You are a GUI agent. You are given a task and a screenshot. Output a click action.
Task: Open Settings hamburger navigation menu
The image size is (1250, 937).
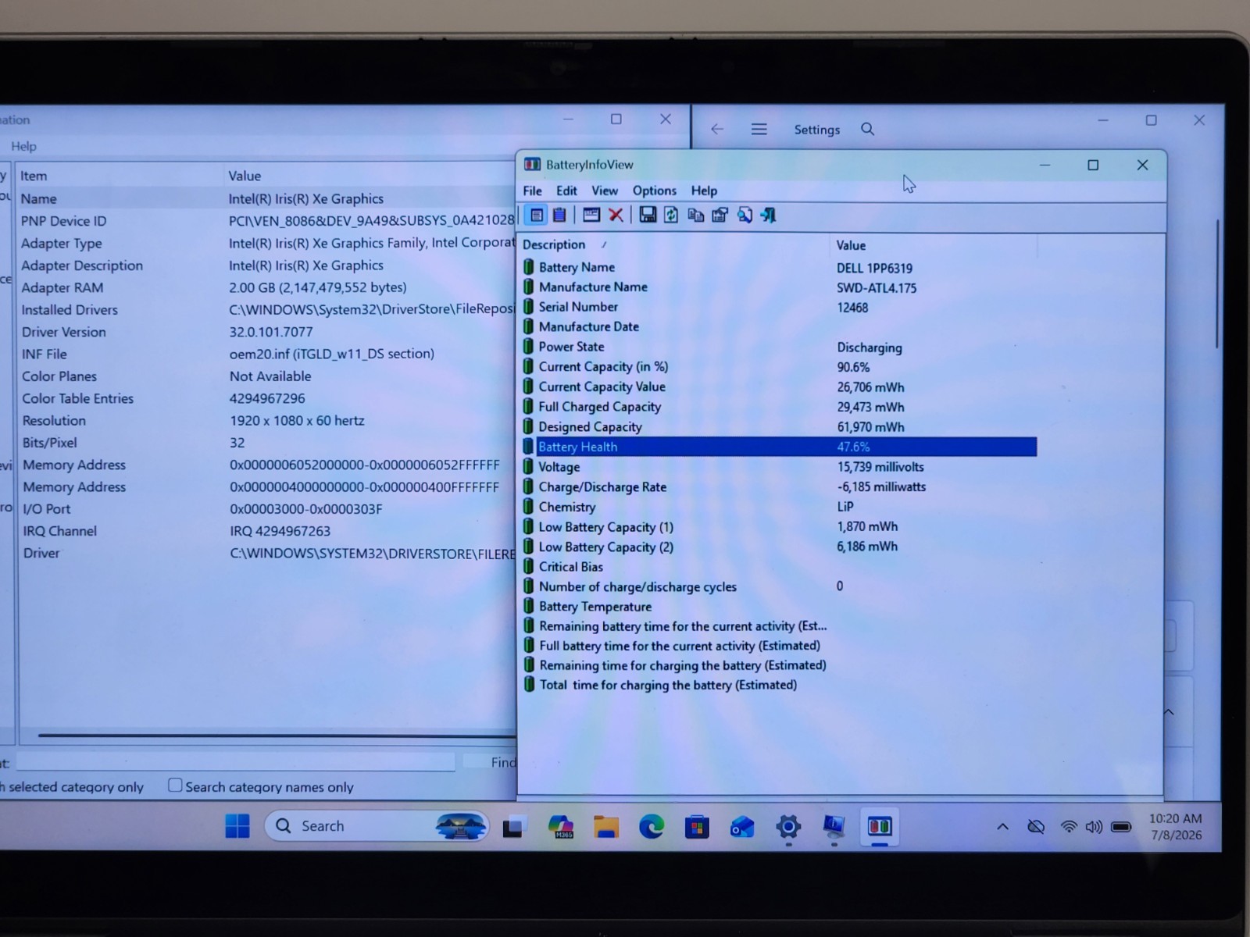759,129
